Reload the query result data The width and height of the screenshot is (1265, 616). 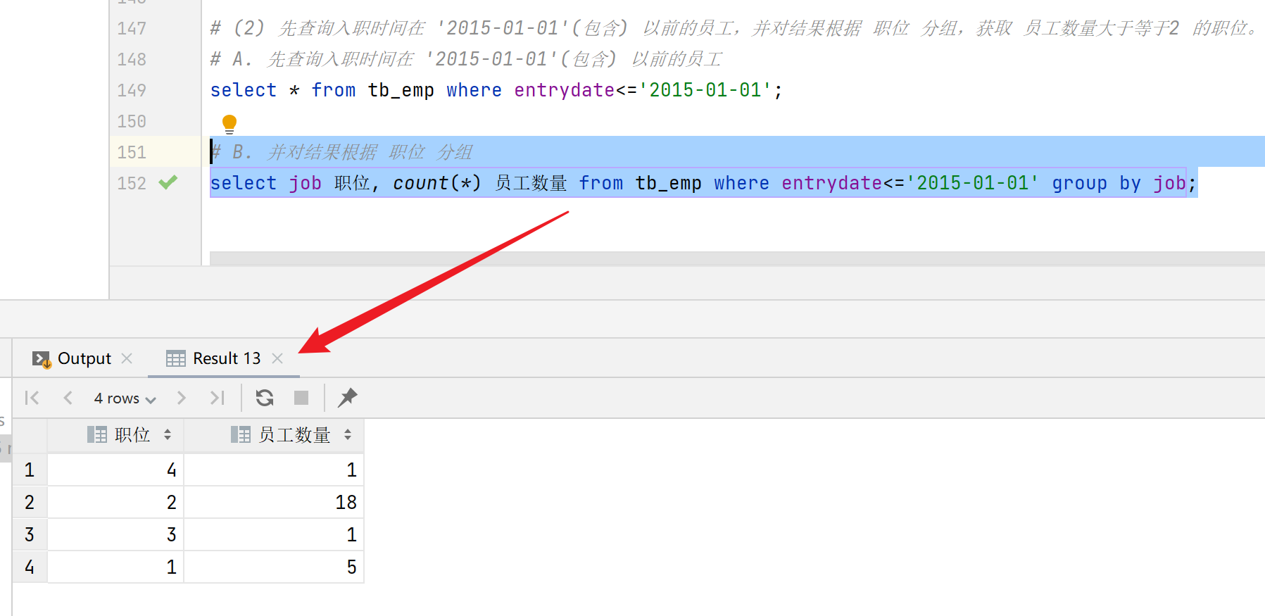tap(265, 398)
